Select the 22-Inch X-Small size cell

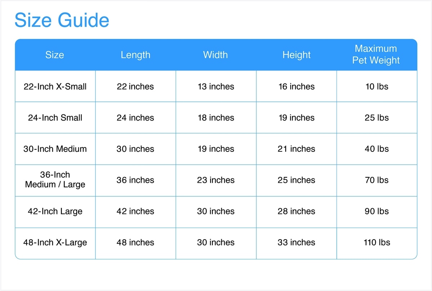coord(55,87)
